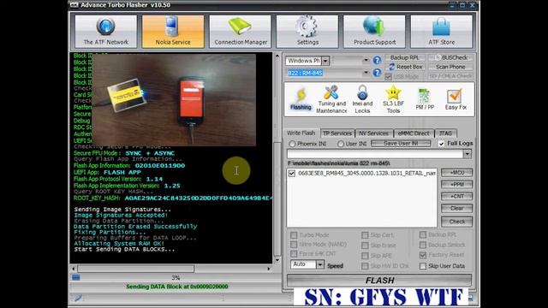Click the +PPM button

[456, 185]
